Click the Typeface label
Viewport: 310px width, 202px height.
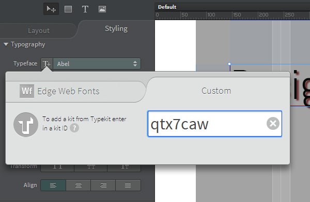point(25,63)
